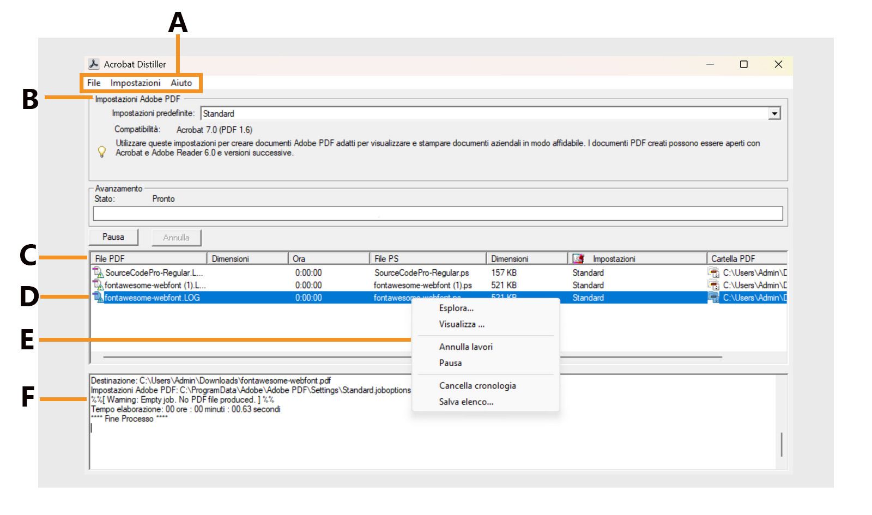This screenshot has width=872, height=515.
Task: Select the SourceCodePro-Regular.L... job row
Action: click(x=439, y=272)
